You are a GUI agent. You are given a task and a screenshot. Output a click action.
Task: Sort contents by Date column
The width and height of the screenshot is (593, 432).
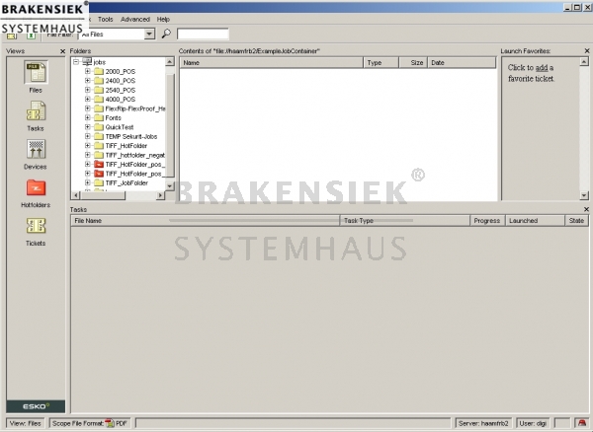coord(462,63)
